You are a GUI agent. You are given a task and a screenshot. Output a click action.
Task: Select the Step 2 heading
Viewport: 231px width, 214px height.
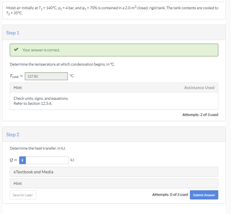pyautogui.click(x=13, y=134)
